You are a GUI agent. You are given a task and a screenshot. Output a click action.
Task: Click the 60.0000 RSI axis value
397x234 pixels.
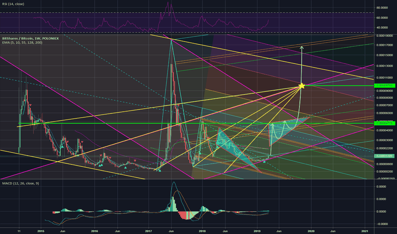(382, 18)
